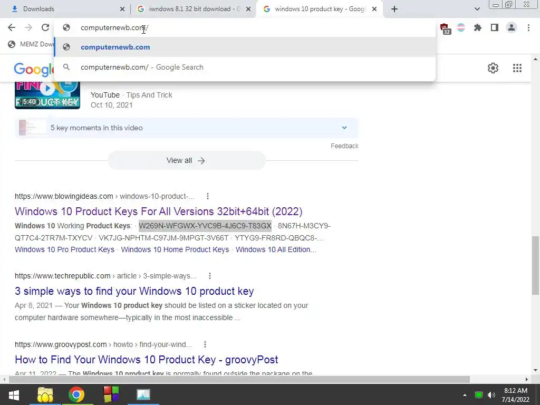Click the scroll right arrow
The width and height of the screenshot is (540, 405).
point(527,380)
